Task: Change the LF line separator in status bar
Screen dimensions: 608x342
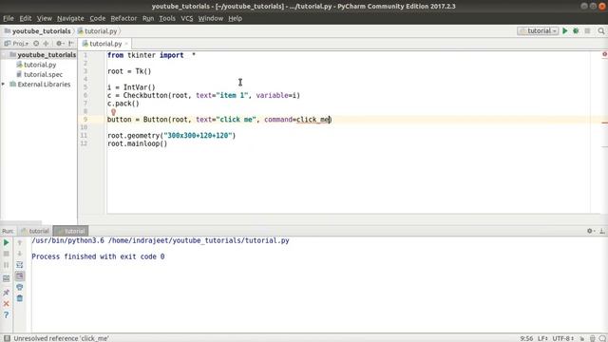Action: pos(542,338)
